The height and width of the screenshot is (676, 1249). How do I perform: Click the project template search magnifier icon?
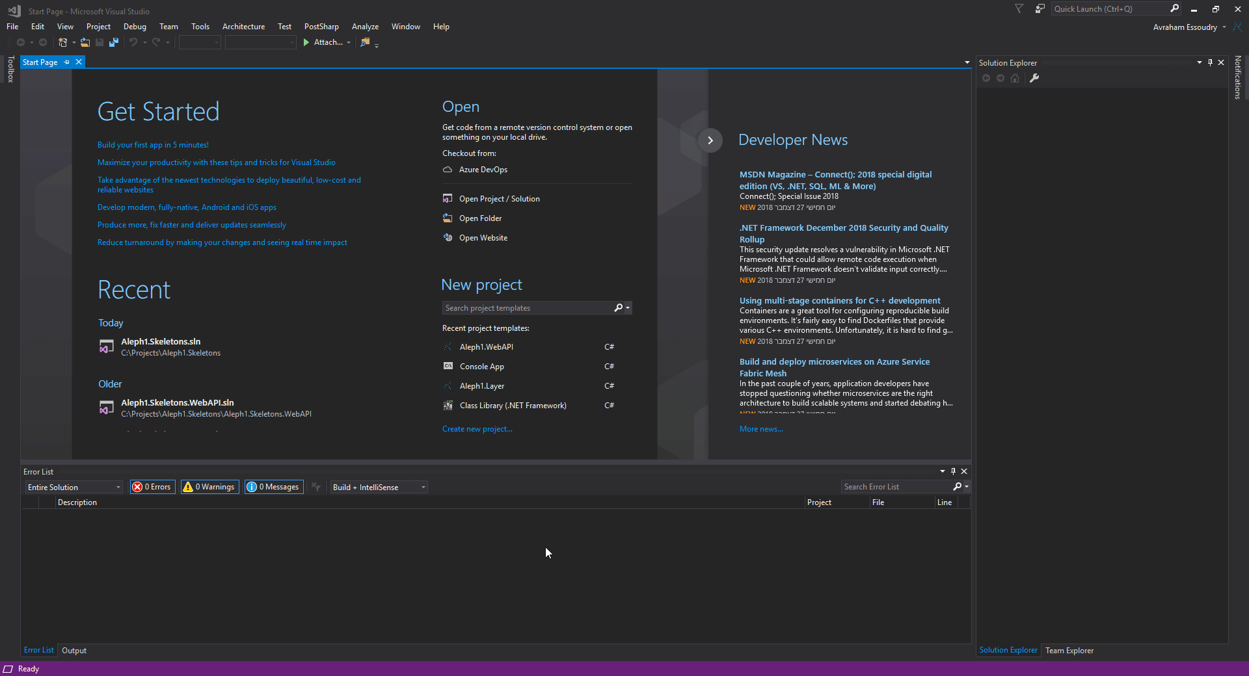(619, 307)
